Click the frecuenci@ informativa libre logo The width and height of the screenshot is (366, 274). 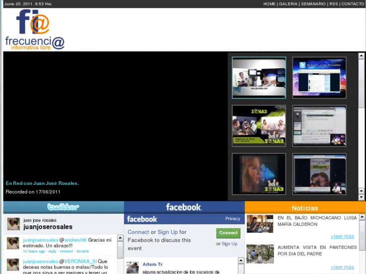pyautogui.click(x=35, y=30)
